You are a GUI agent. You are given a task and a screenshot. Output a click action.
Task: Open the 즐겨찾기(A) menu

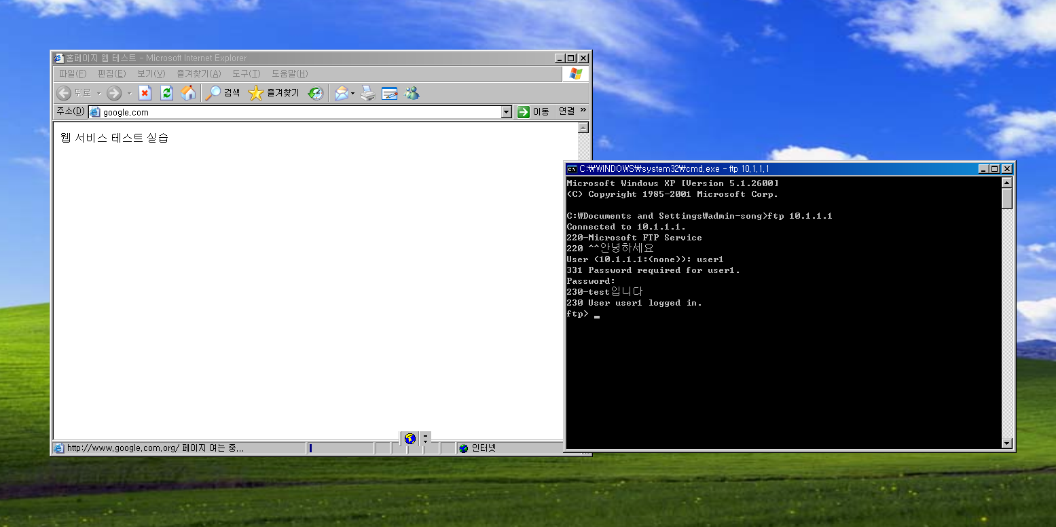198,73
